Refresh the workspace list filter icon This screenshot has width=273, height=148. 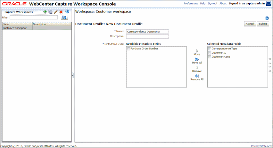tap(64, 17)
